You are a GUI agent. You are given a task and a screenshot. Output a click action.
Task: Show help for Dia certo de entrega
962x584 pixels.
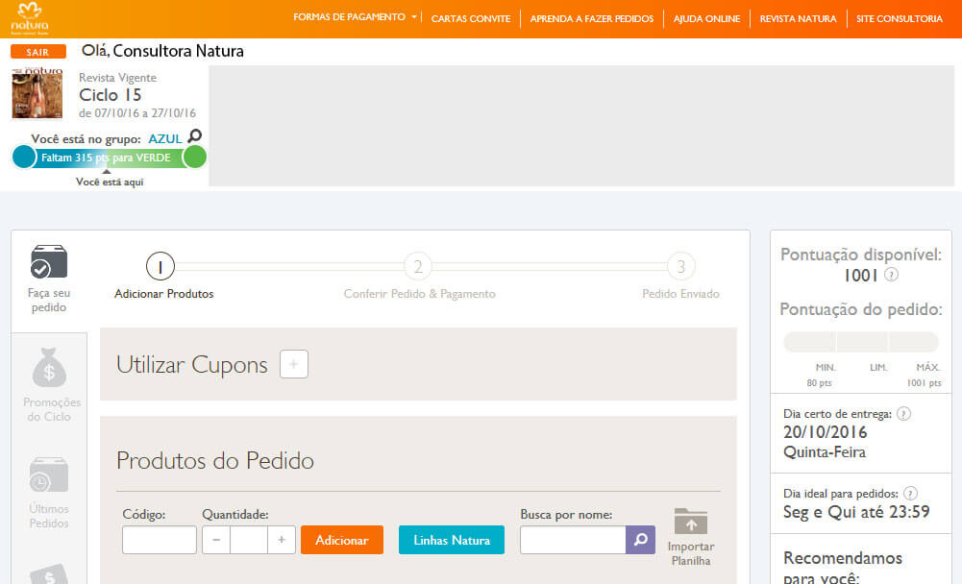(903, 413)
